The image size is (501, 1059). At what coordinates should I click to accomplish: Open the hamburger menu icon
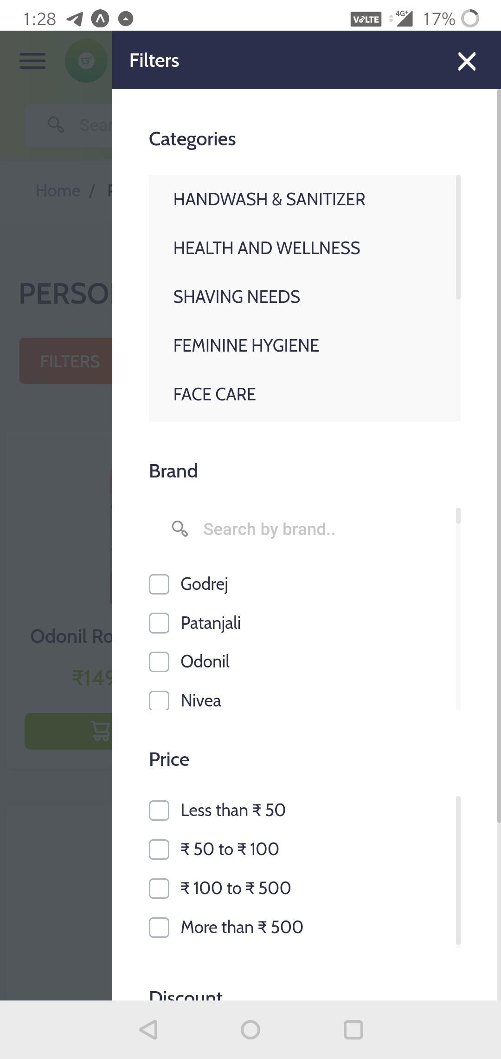coord(32,61)
